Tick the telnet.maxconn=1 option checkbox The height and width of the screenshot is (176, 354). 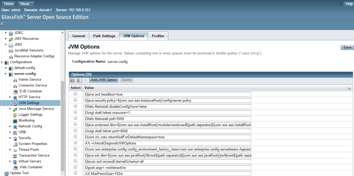pos(75,112)
